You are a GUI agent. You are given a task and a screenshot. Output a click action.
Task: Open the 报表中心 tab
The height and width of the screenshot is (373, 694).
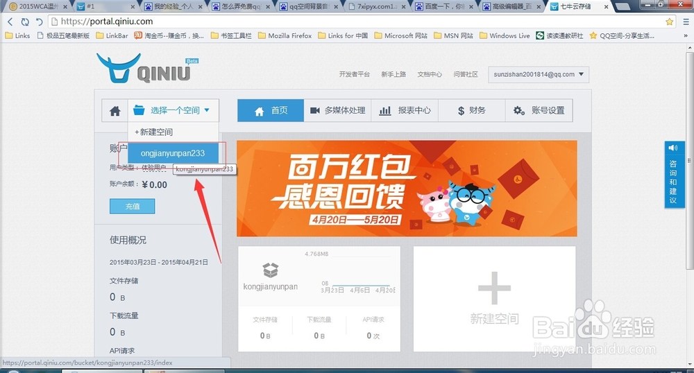tap(405, 110)
